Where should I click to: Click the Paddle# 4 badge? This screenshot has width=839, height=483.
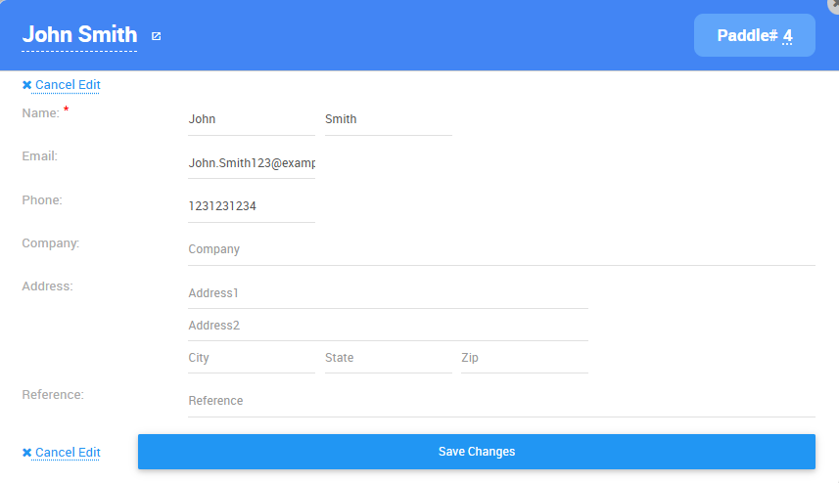pyautogui.click(x=754, y=35)
